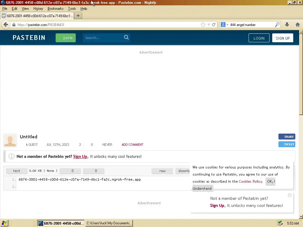The height and width of the screenshot is (227, 303).
Task: Go to home page via the house icon
Action: [x=298, y=25]
